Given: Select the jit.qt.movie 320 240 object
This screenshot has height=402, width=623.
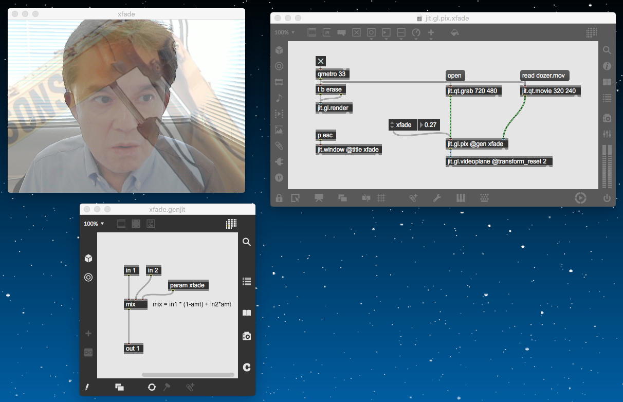Looking at the screenshot, I should point(551,91).
